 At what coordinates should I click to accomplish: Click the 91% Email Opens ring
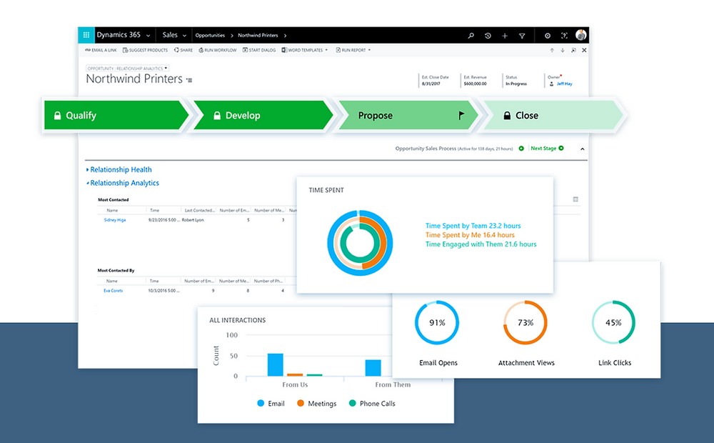point(437,322)
